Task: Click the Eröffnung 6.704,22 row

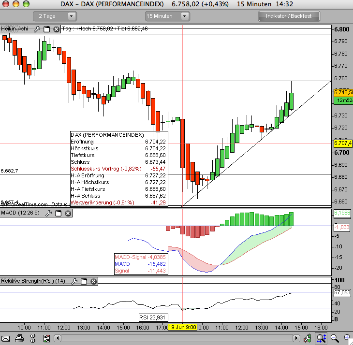Action: tap(118, 142)
